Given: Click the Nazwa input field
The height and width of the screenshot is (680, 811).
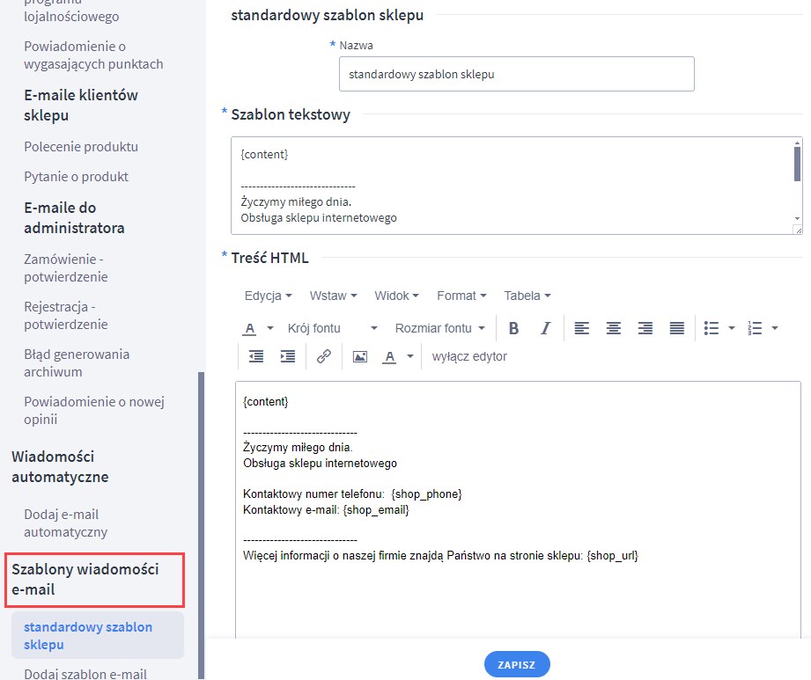Looking at the screenshot, I should coord(517,74).
